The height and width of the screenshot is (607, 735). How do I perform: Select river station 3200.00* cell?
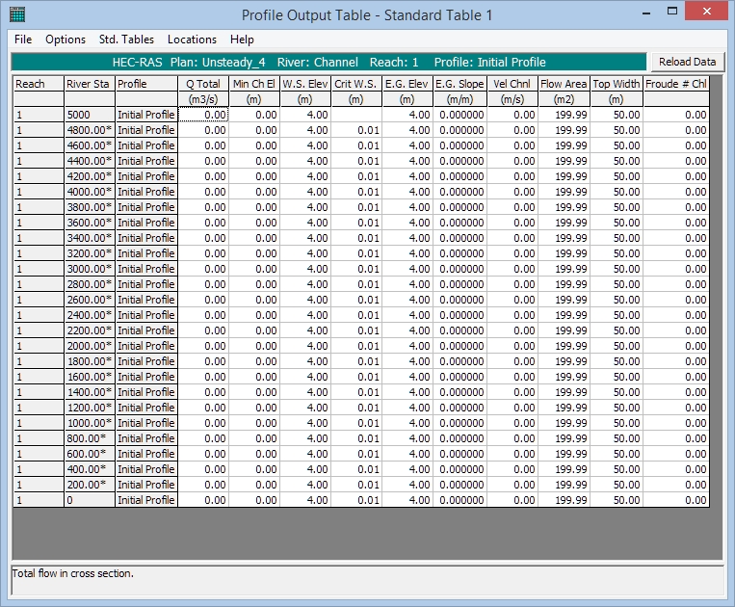tap(90, 253)
